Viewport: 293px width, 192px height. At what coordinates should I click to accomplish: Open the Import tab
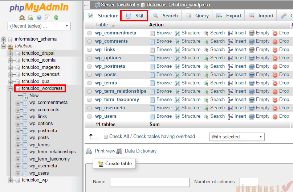tap(261, 16)
